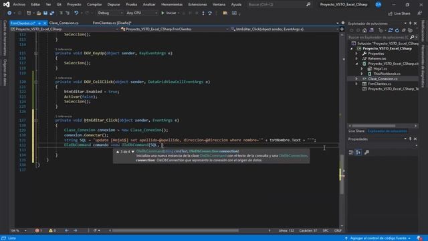This screenshot has height=241, width=428.
Task: Open the Compilar menu
Action: pos(94,5)
